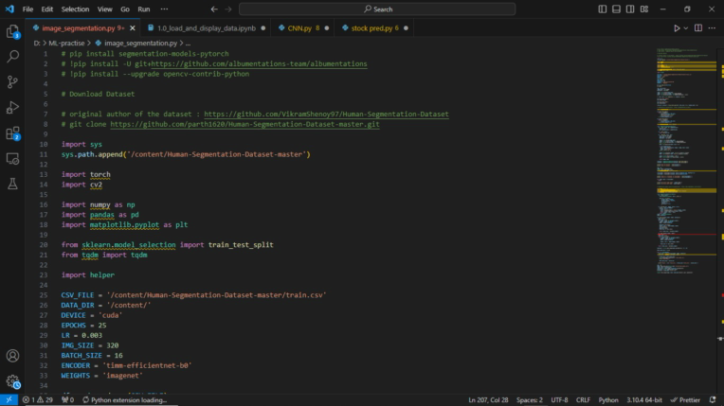Open the Testing flask view
Viewport: 724px width, 406px height.
(12, 185)
